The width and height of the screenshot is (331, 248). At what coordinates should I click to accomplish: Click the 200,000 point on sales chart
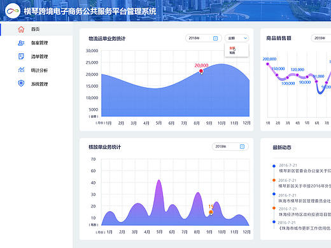point(267,64)
